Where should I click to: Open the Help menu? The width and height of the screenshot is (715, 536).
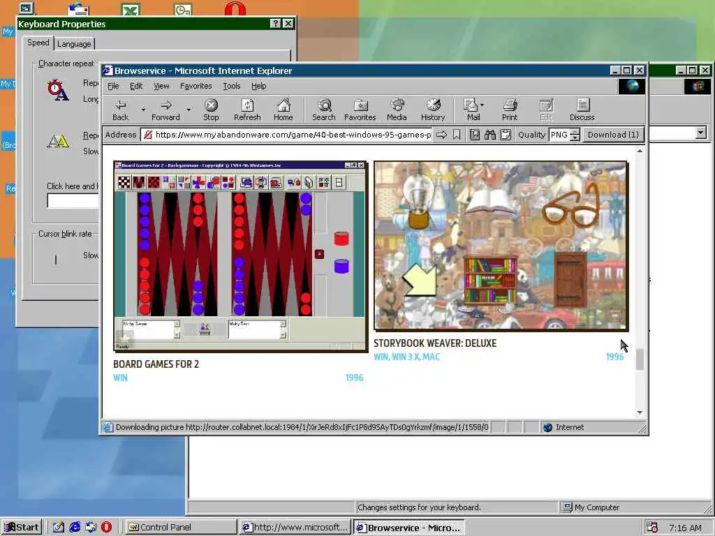pos(258,86)
